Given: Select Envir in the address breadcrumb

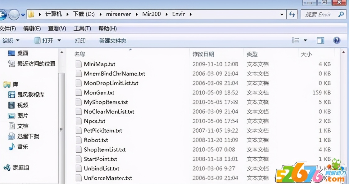Looking at the screenshot, I should (179, 14).
